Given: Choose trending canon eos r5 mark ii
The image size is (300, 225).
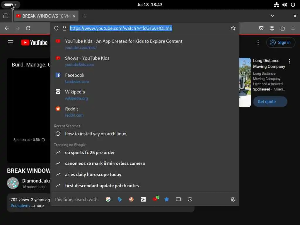Looking at the screenshot, I should (145, 163).
